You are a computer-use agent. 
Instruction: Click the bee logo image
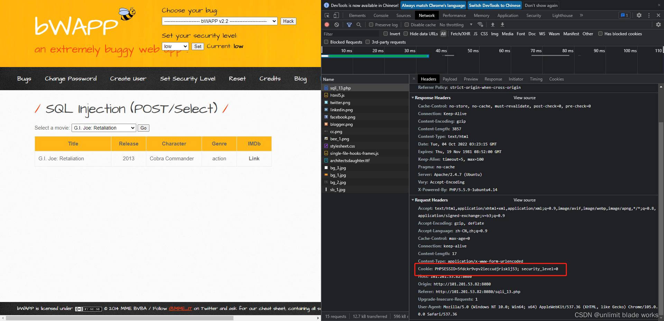127,14
